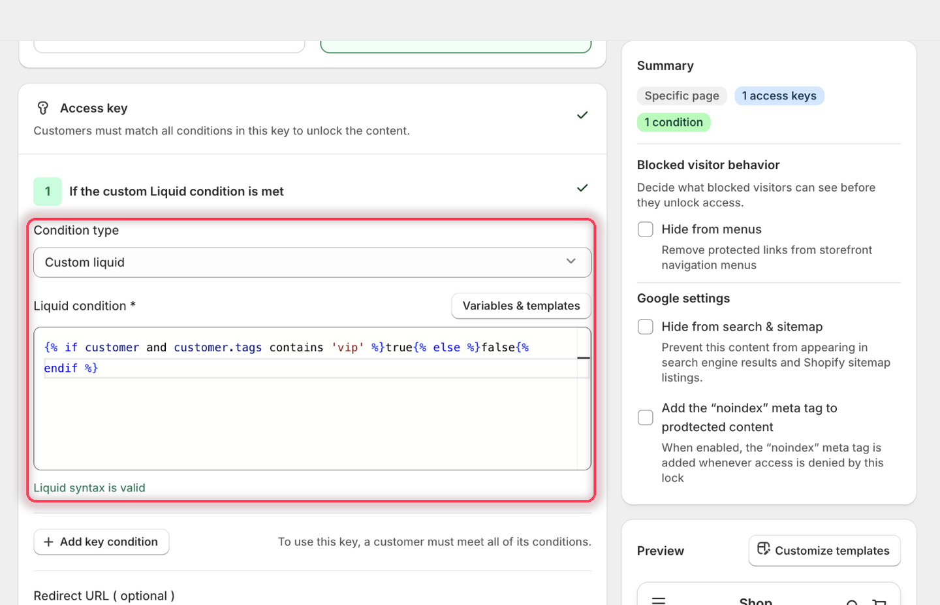The width and height of the screenshot is (940, 605).
Task: Click the Customize templates button
Action: pos(824,551)
